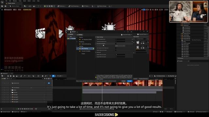Click the warning triangle on Anti-aliasing row
This screenshot has height=117, width=209.
click(x=93, y=48)
